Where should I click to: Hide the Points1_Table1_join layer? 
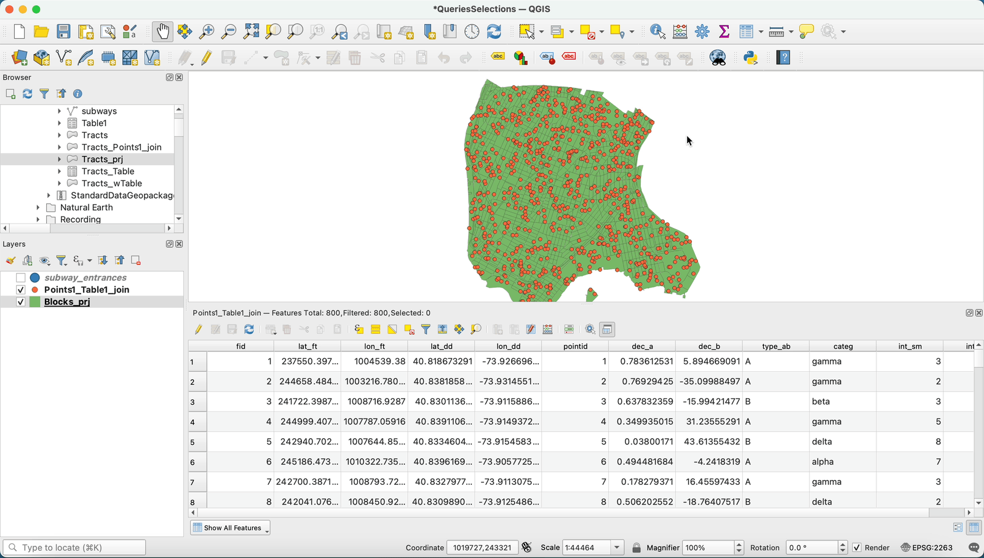pyautogui.click(x=20, y=289)
